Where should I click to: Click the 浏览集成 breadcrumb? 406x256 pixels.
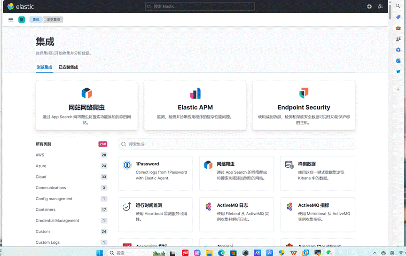click(54, 19)
